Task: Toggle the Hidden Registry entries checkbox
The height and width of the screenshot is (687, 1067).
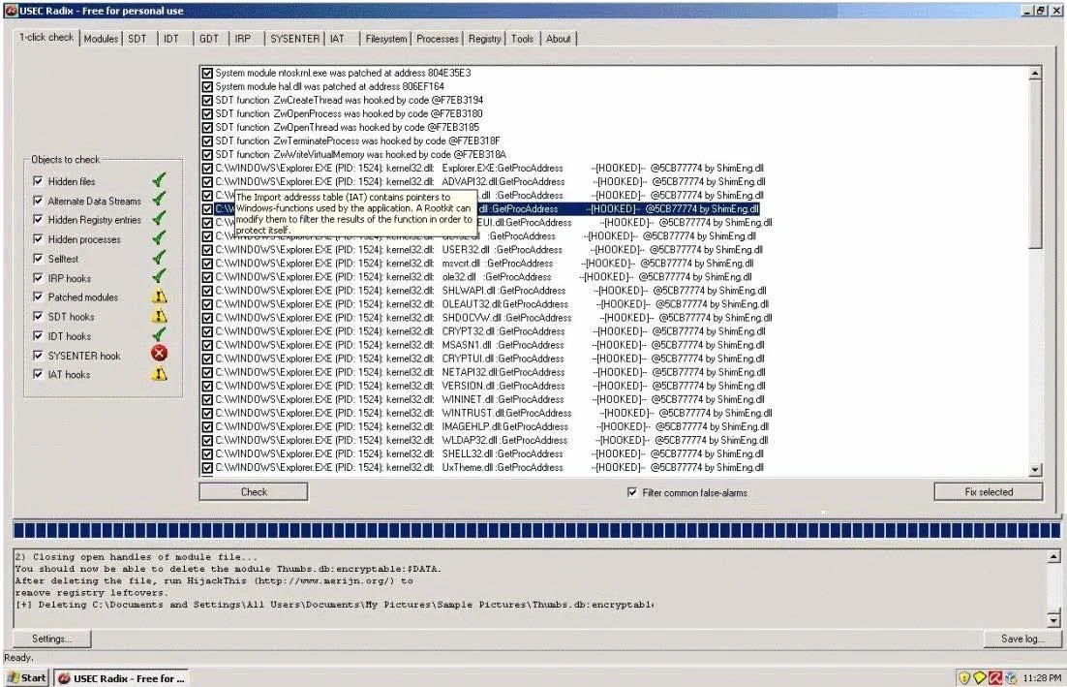Action: [38, 219]
